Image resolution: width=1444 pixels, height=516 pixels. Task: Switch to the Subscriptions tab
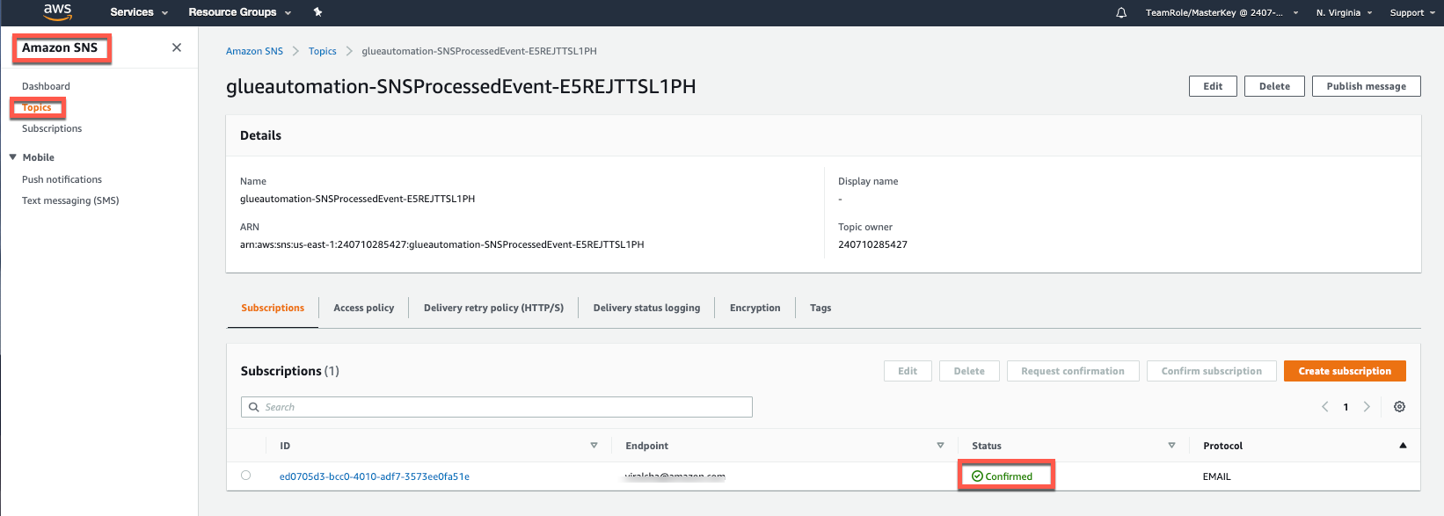click(273, 308)
